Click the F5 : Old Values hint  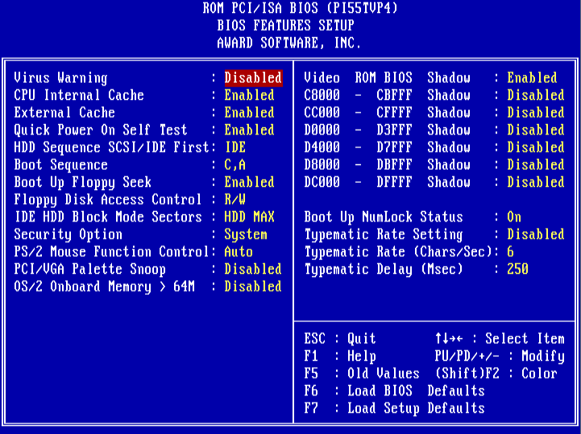pos(362,374)
